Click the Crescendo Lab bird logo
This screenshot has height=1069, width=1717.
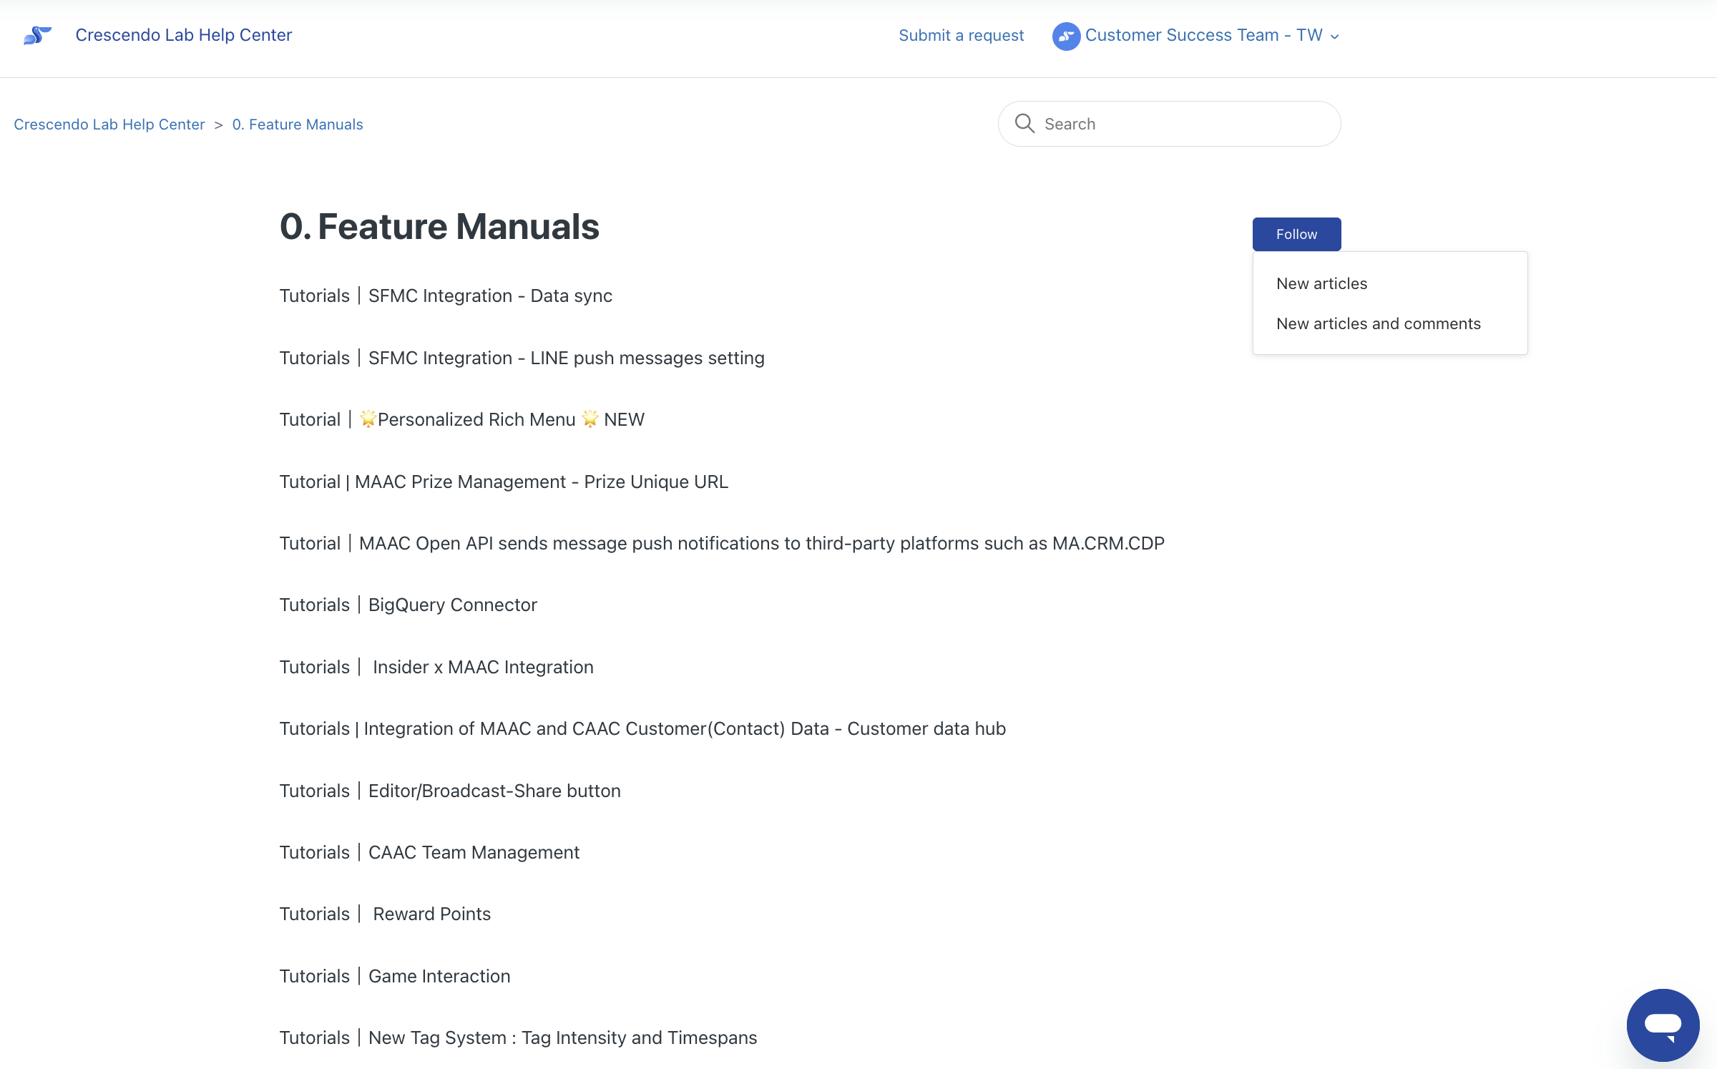pos(38,35)
